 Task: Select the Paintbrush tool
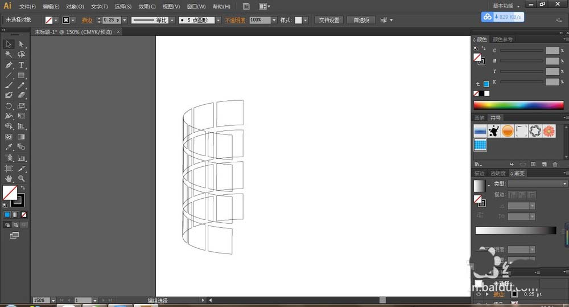pyautogui.click(x=9, y=85)
